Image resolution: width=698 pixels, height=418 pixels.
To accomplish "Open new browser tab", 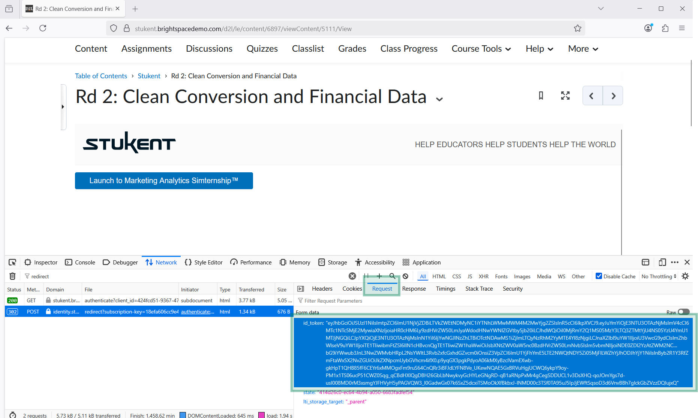I will point(135,9).
